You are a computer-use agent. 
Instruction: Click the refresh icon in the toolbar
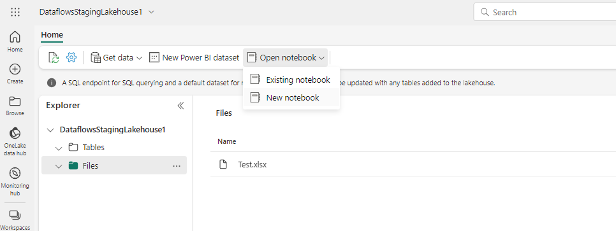point(54,58)
